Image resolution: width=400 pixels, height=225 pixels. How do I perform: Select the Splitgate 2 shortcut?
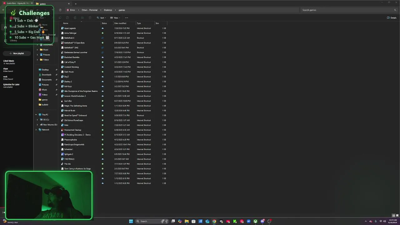(x=68, y=154)
